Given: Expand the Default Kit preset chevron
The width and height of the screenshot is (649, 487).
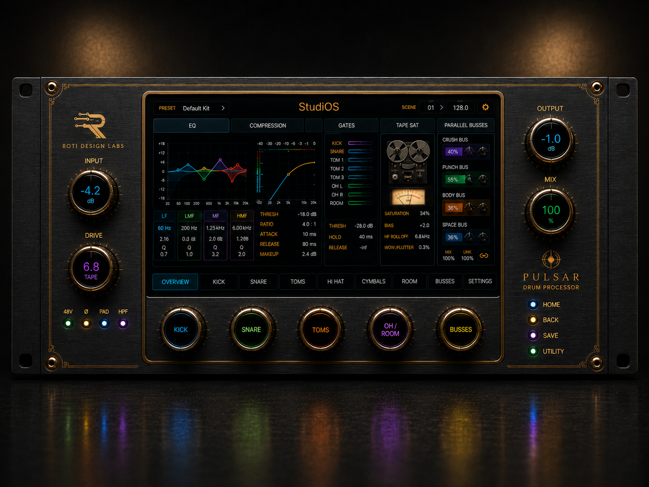Looking at the screenshot, I should (223, 108).
